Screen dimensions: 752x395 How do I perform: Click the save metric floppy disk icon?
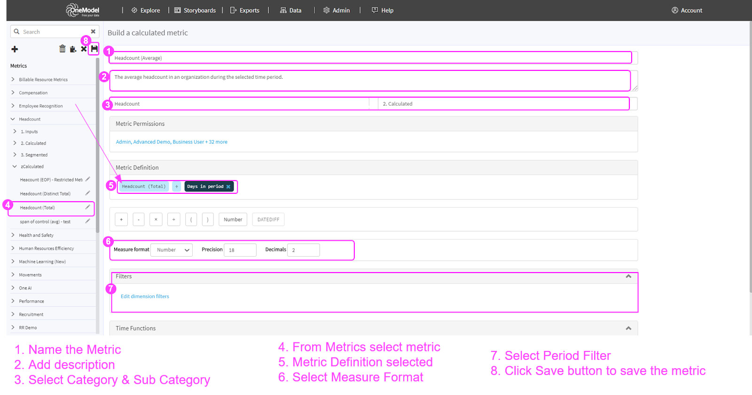[94, 49]
